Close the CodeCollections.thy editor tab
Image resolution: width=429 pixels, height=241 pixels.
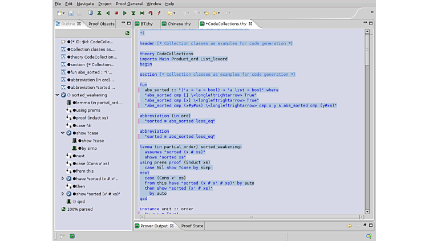pyautogui.click(x=250, y=24)
